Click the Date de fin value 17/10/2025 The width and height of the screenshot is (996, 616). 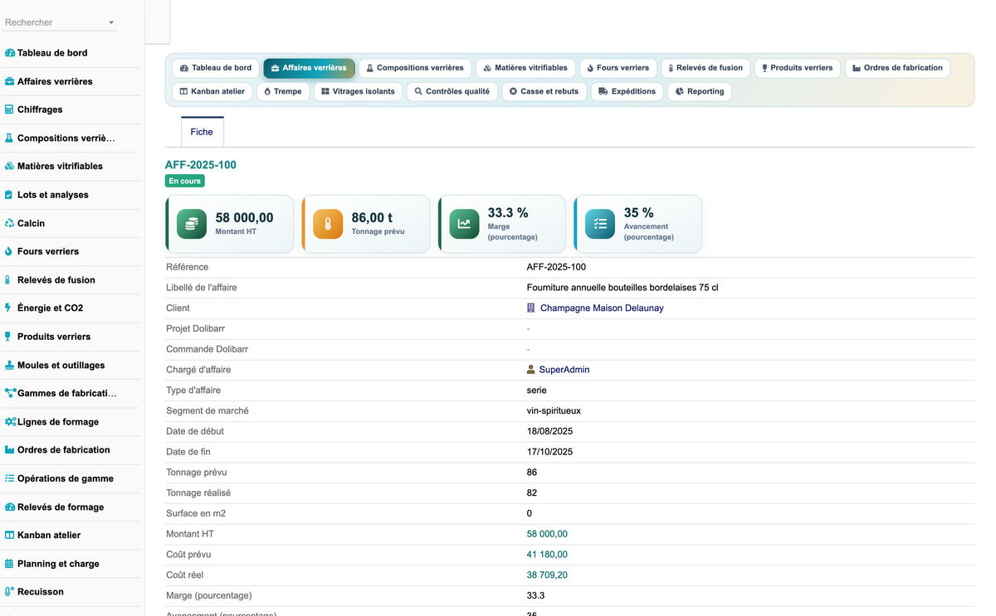[549, 452]
